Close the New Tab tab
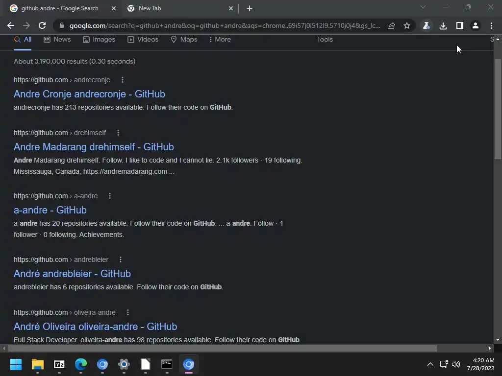 (231, 8)
